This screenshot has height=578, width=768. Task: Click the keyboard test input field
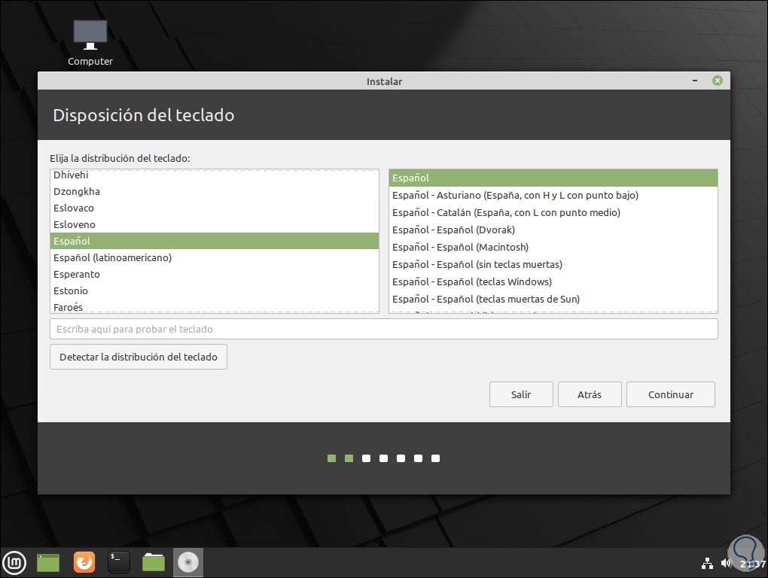384,328
